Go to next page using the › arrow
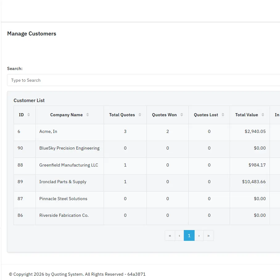This screenshot has height=280, width=280. click(x=199, y=235)
